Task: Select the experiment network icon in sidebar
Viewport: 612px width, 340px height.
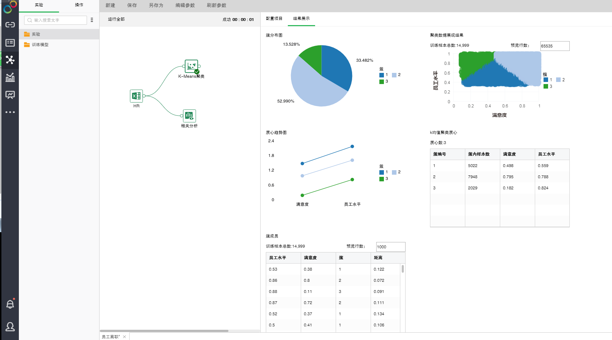Action: pyautogui.click(x=10, y=60)
